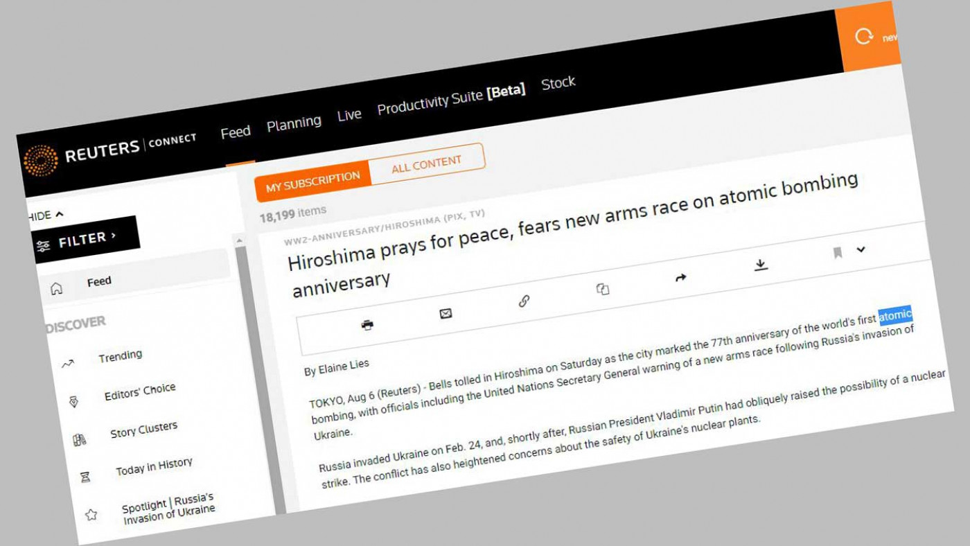Click the Story Clusters icon
The height and width of the screenshot is (546, 970).
pyautogui.click(x=80, y=439)
